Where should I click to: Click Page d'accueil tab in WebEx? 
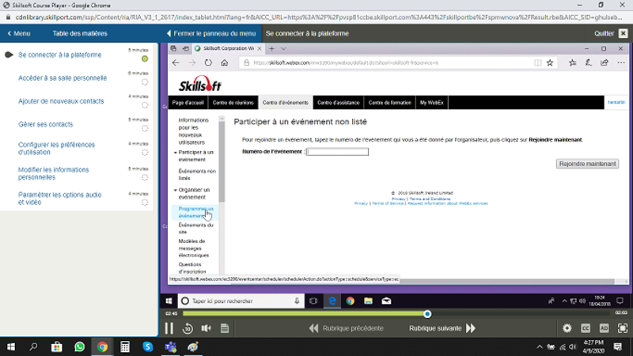[188, 103]
